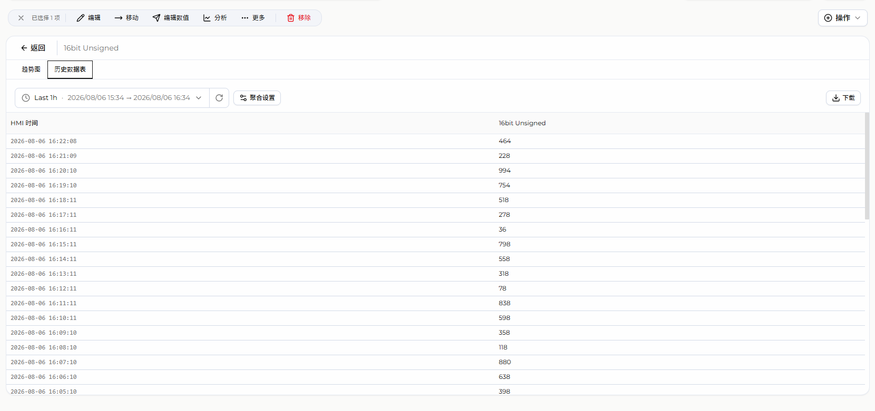This screenshot has width=875, height=411.
Task: Select timestamp 2026-08-06 16:13:11
Action: [44, 274]
